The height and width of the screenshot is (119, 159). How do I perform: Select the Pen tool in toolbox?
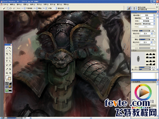(7, 58)
